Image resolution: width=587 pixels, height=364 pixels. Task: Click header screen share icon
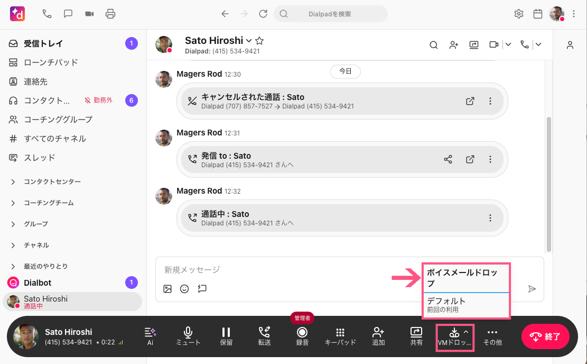[474, 45]
